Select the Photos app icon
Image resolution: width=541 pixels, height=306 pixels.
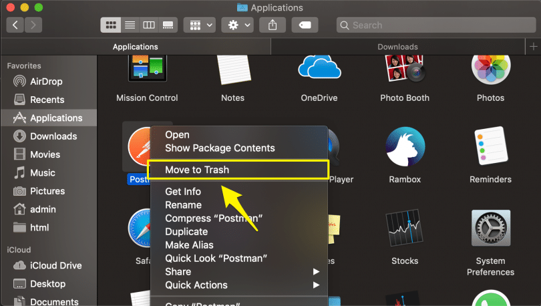pos(491,69)
